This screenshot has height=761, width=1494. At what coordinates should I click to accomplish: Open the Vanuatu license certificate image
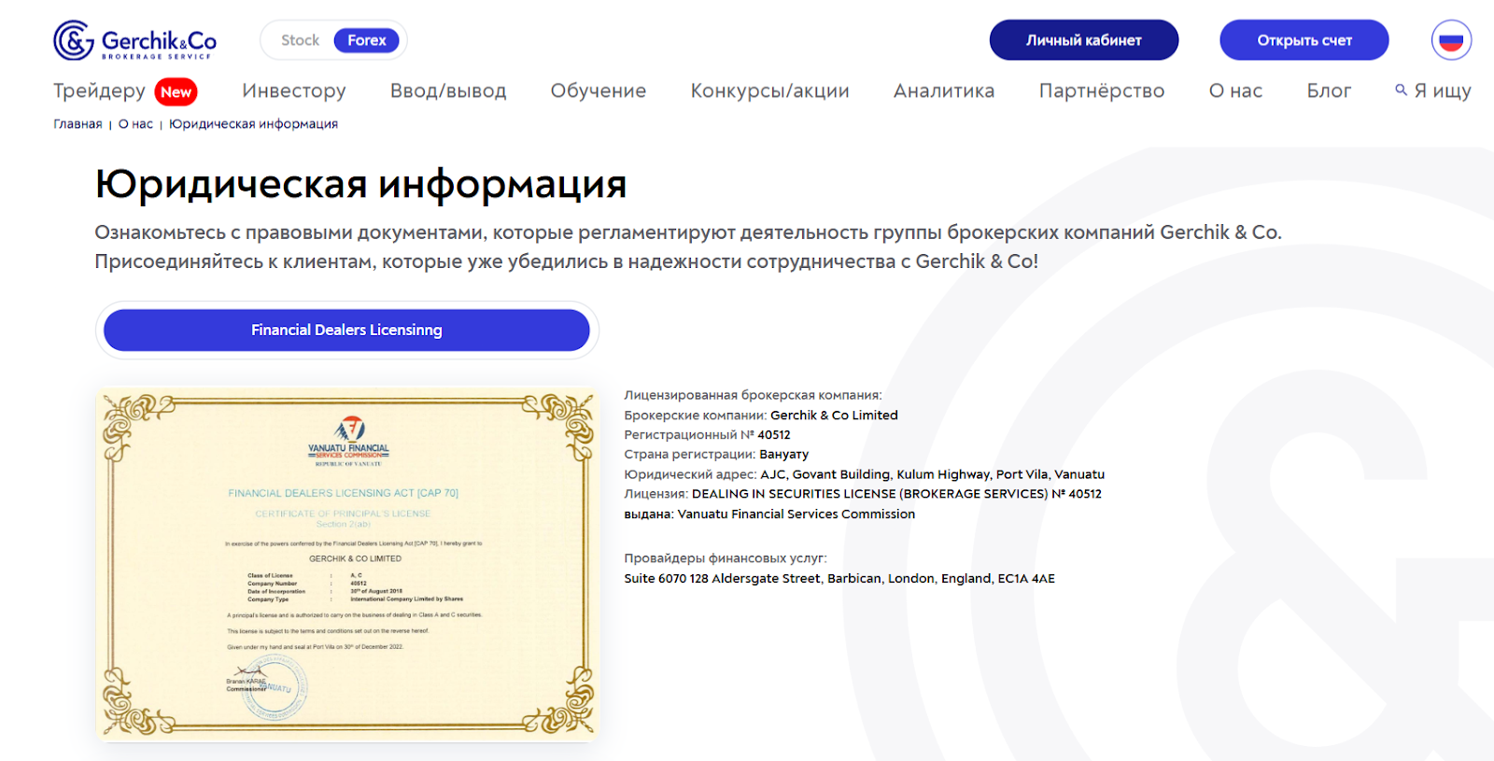[x=347, y=564]
